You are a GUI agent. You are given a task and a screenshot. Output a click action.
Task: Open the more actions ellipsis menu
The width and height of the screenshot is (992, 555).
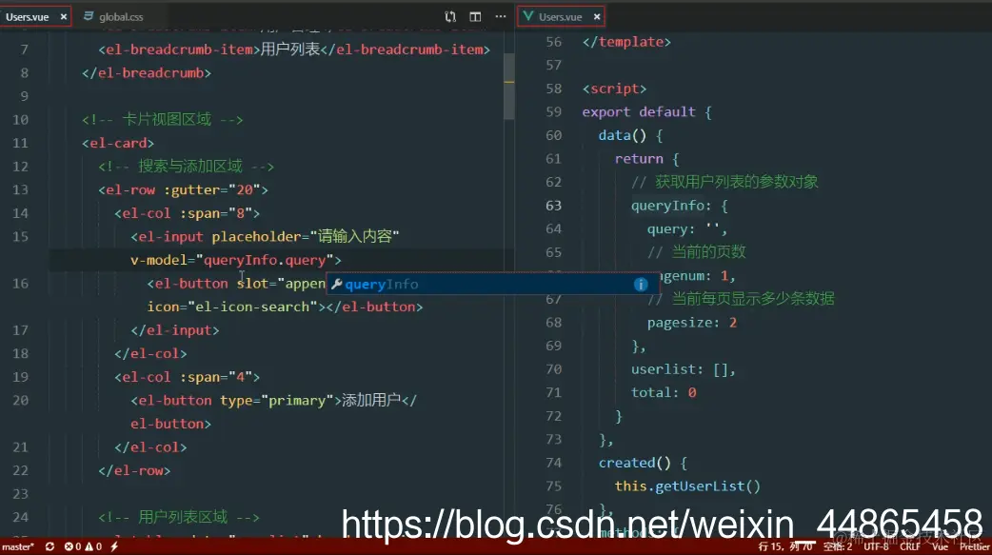pos(501,17)
